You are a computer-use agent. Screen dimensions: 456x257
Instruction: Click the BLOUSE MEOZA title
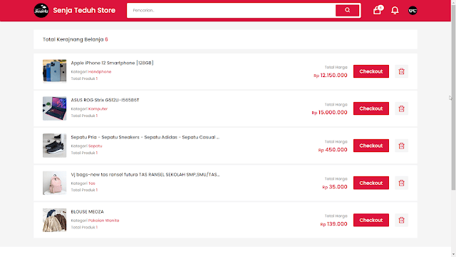[87, 211]
